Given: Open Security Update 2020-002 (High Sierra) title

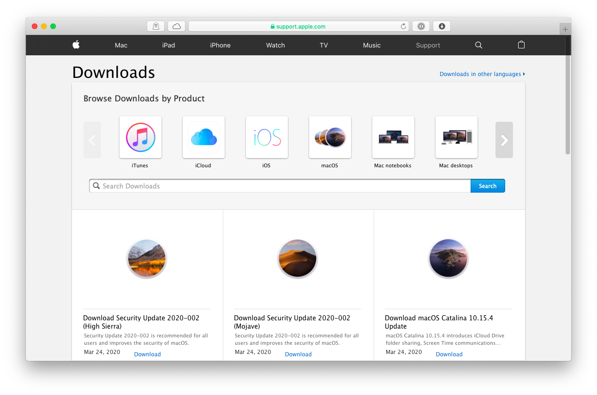Looking at the screenshot, I should 141,322.
